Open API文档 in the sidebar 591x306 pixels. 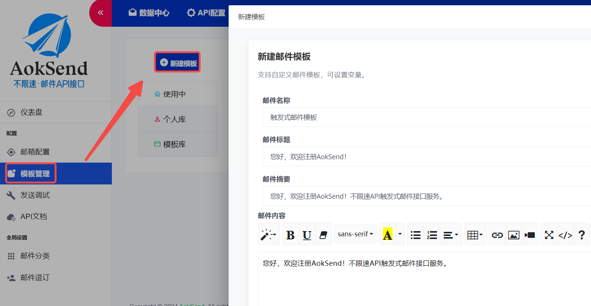point(56,217)
